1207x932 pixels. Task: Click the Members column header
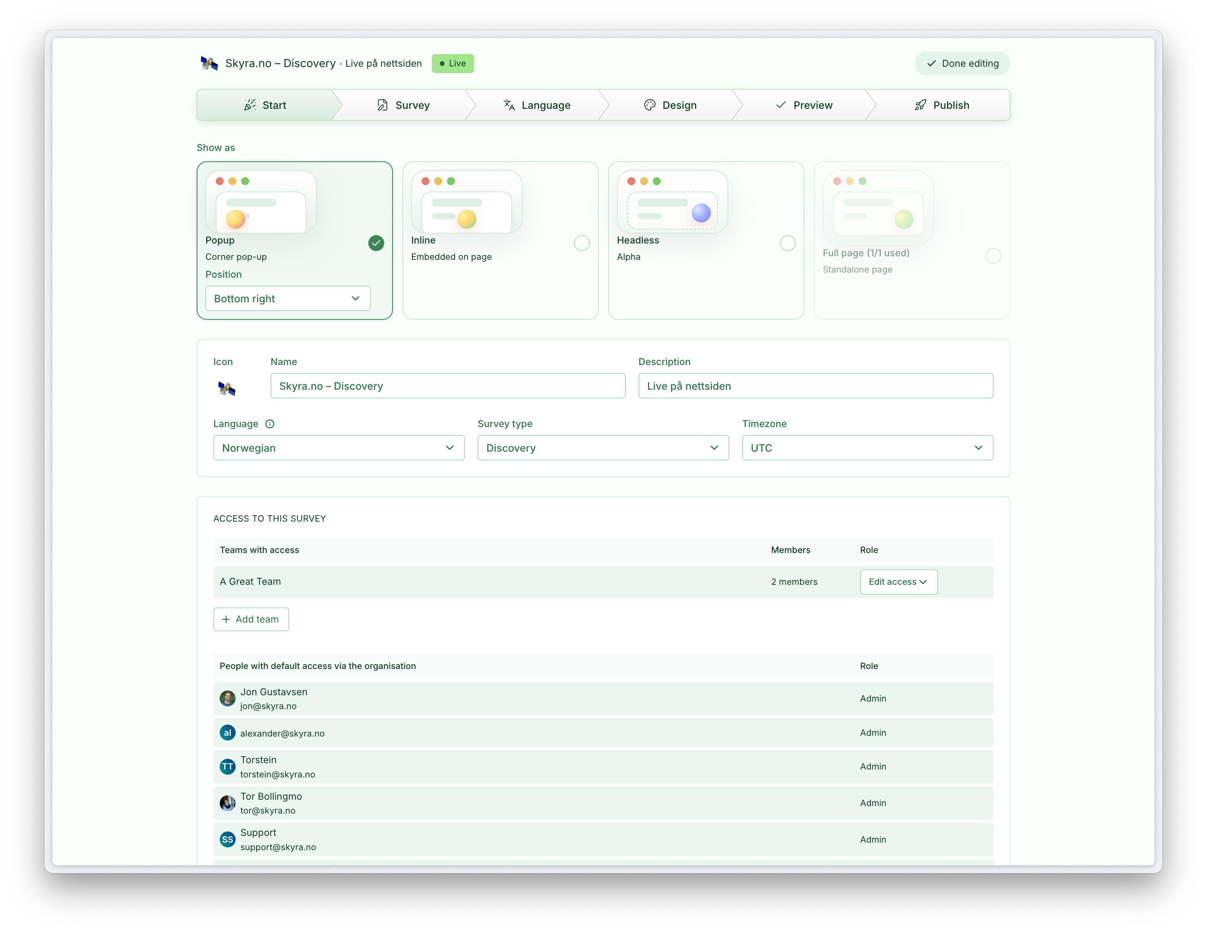pyautogui.click(x=790, y=550)
